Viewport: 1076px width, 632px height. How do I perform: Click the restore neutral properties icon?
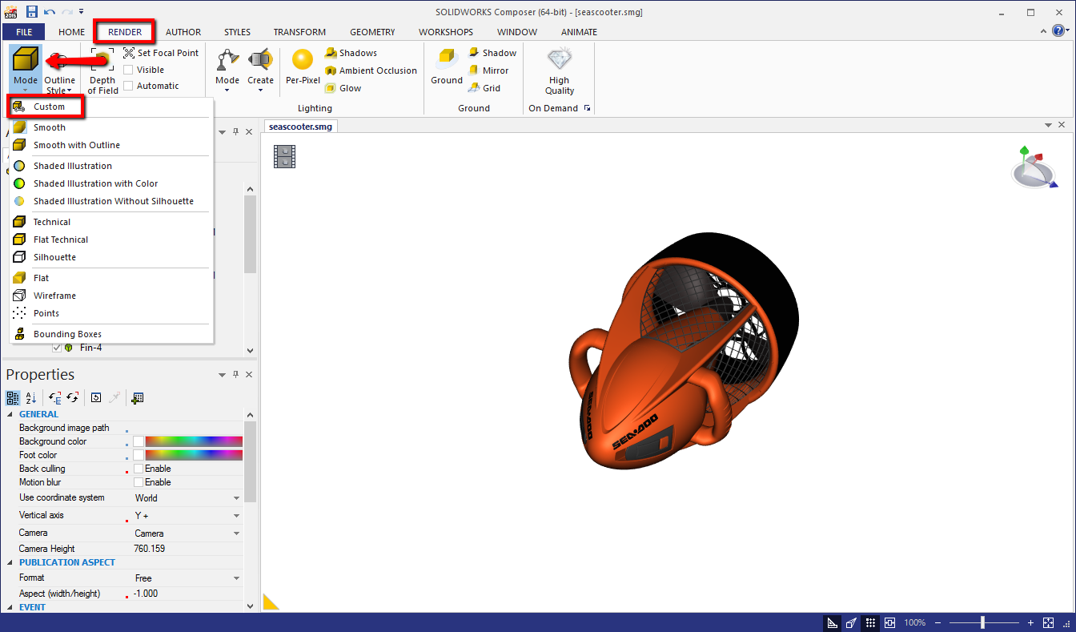tap(96, 397)
